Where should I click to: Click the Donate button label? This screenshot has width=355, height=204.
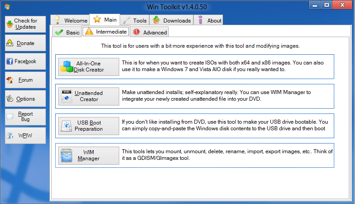pyautogui.click(x=25, y=43)
